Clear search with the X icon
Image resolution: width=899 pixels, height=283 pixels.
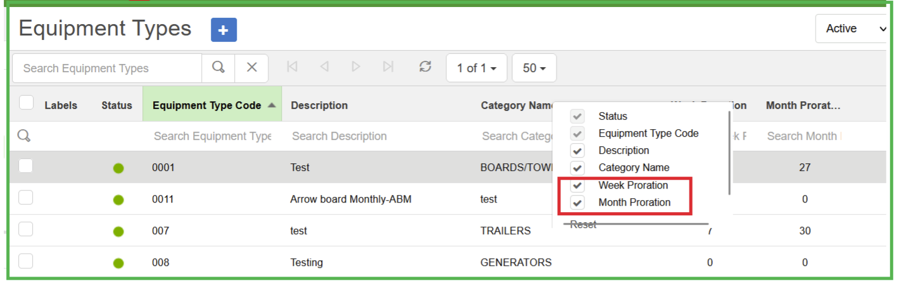pos(251,68)
